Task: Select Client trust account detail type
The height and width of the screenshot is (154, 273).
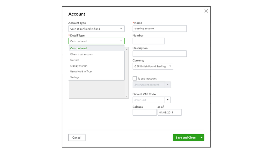Action: [82, 54]
